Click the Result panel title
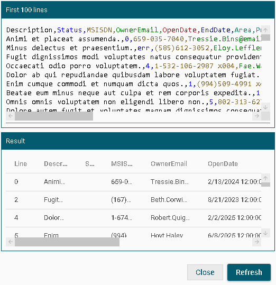The width and height of the screenshot is (276, 285). click(x=15, y=141)
